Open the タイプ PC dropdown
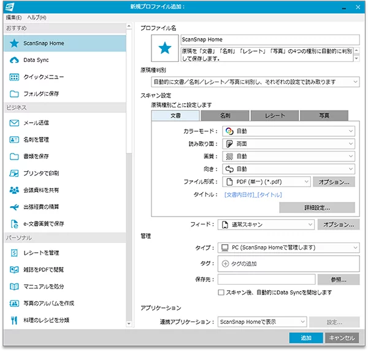This screenshot has height=351, width=368. point(288,247)
